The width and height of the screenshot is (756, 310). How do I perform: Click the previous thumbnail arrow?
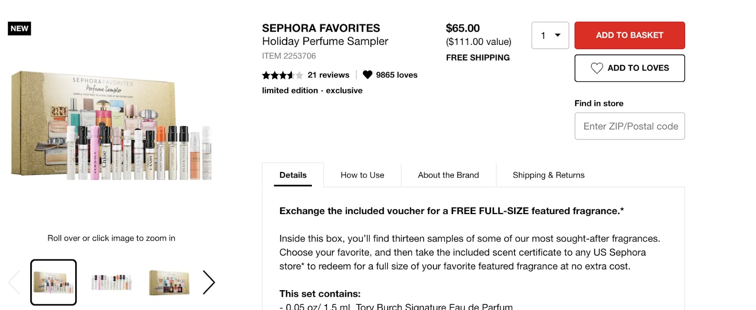[14, 283]
